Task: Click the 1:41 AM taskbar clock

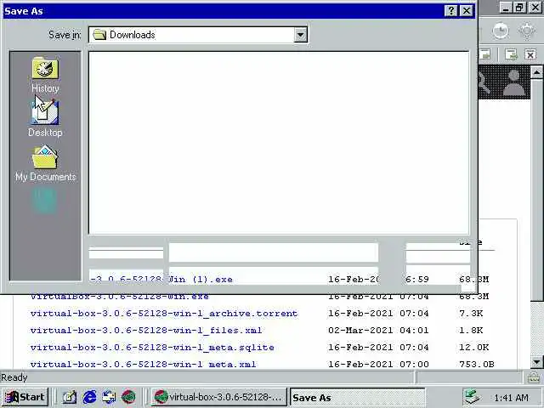Action: pos(512,398)
